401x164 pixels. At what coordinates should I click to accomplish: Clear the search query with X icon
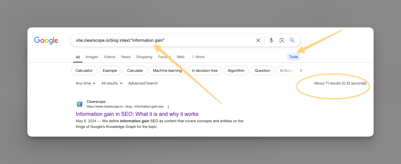[258, 40]
